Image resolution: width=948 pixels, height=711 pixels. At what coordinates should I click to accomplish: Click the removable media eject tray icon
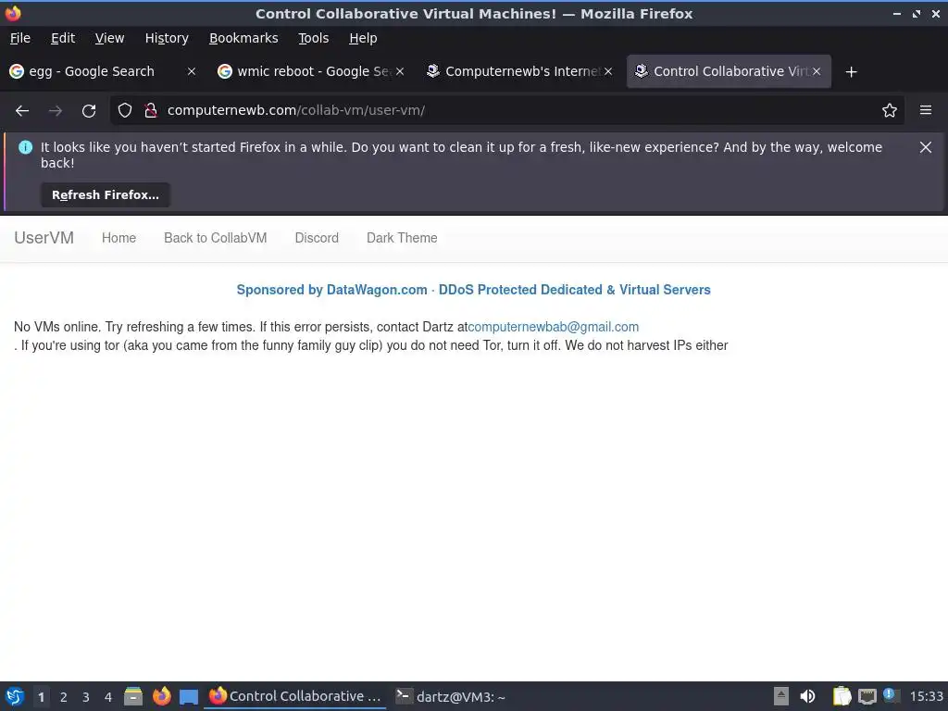781,696
